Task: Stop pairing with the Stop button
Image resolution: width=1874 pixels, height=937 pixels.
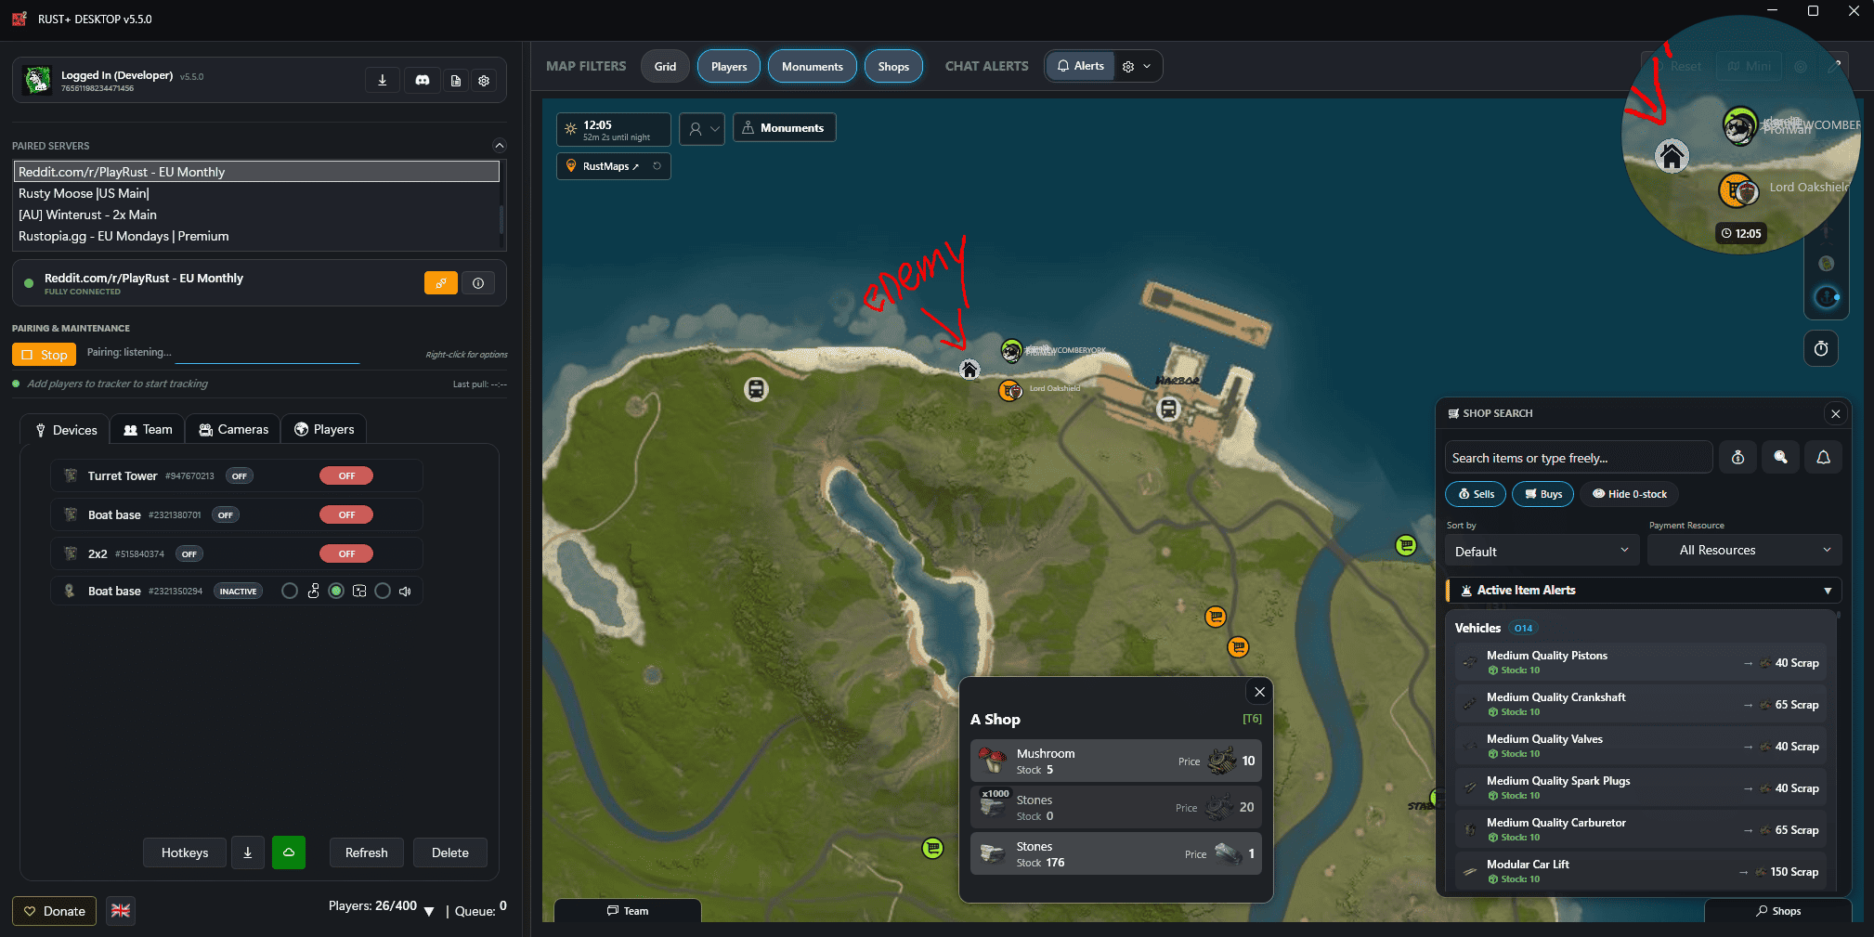Action: [44, 355]
